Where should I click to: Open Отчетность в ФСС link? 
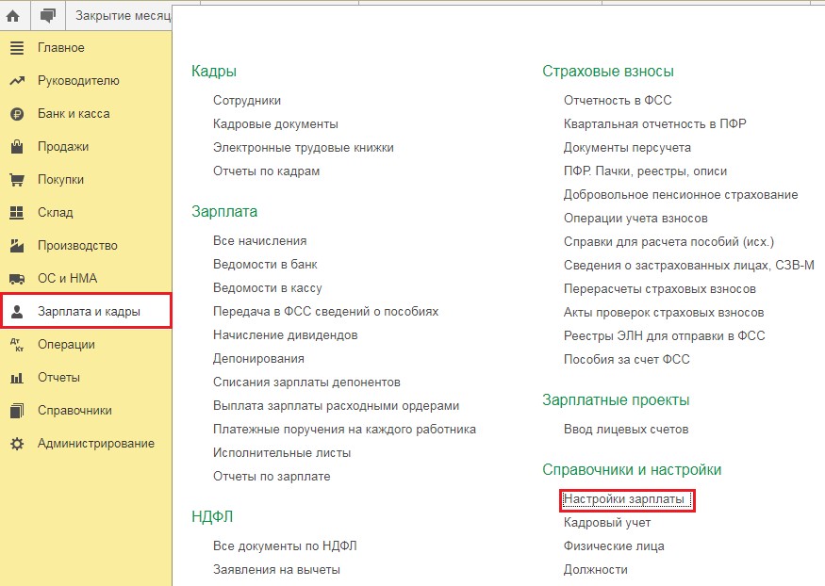coord(618,101)
